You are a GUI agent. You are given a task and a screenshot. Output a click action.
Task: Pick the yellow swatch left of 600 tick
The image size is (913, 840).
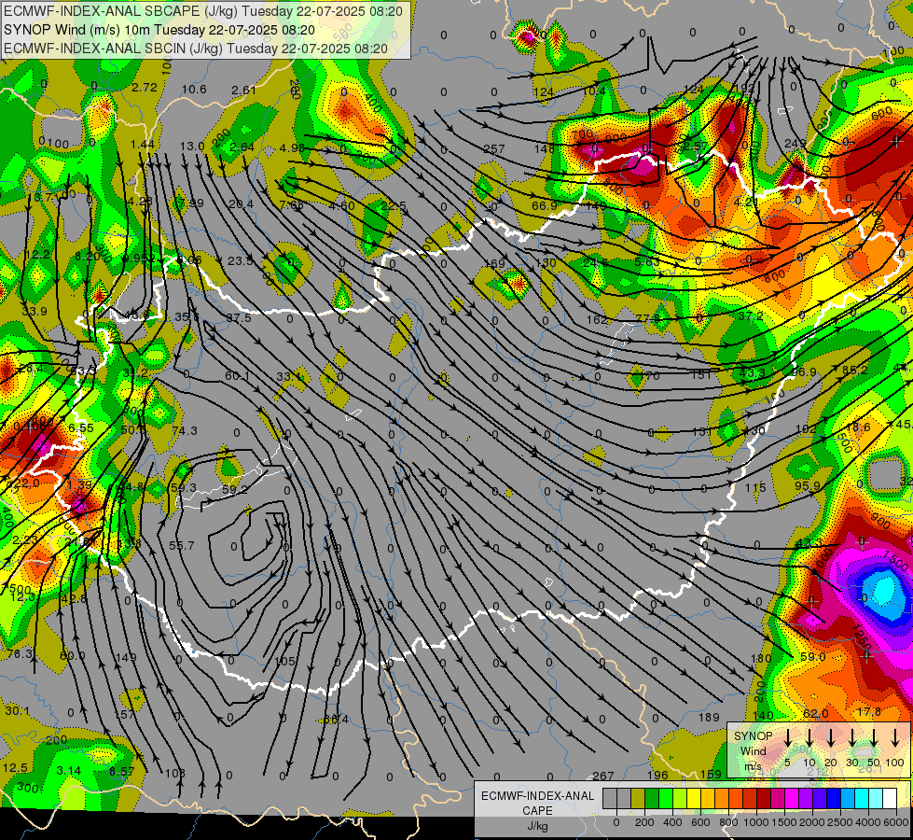(x=694, y=799)
